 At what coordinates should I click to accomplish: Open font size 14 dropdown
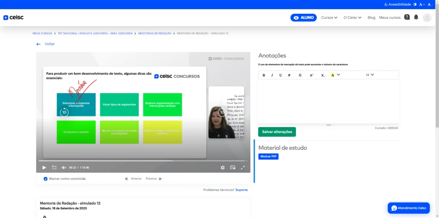tap(370, 75)
